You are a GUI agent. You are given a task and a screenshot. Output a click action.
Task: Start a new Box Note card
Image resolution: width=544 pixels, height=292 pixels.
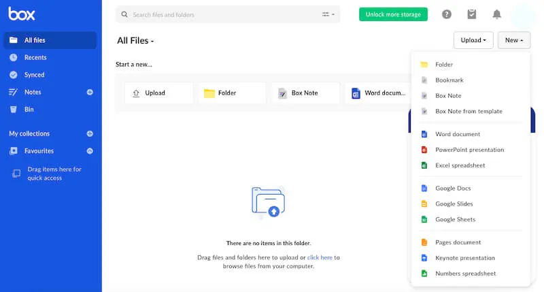(x=305, y=93)
